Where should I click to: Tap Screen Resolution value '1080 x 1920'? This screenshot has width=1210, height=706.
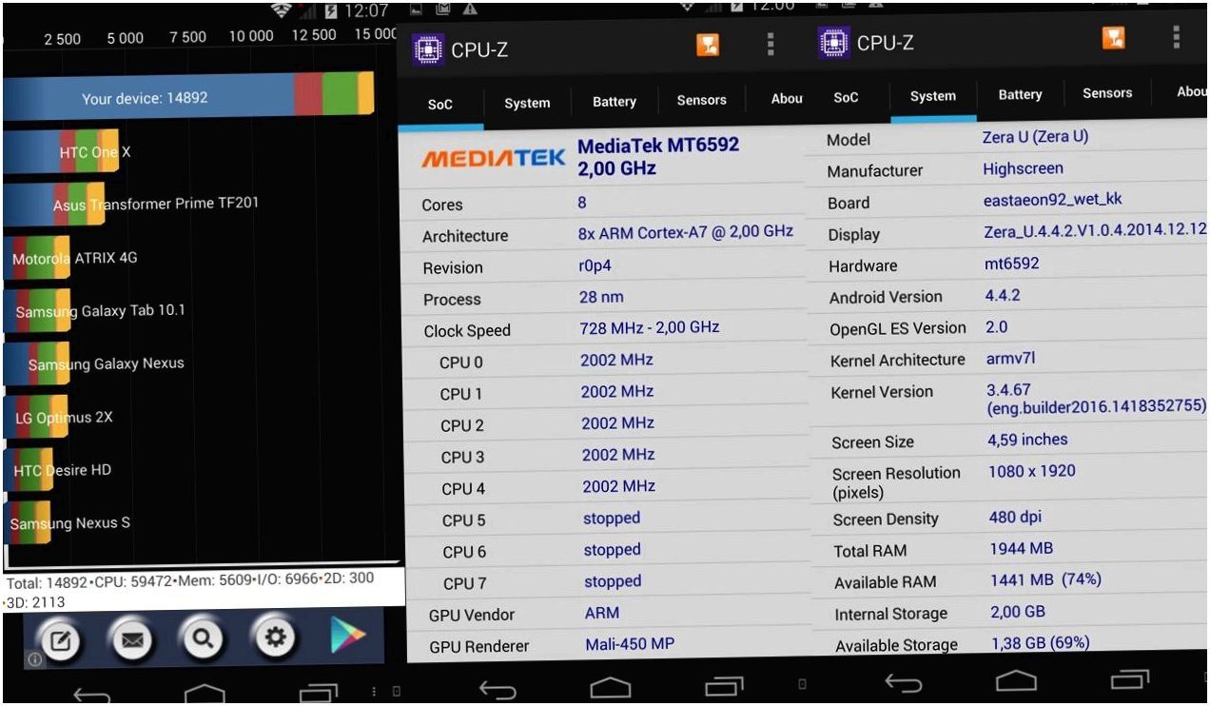1032,471
